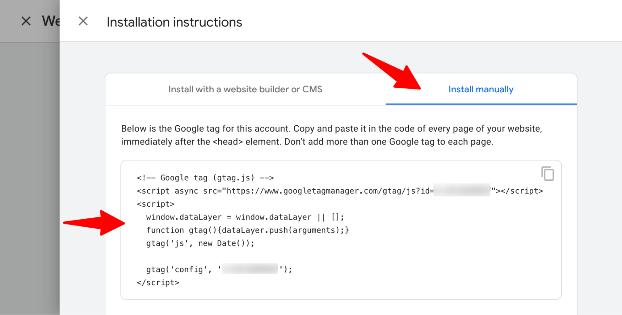The height and width of the screenshot is (315, 622).
Task: Click the script async src code line
Action: pyautogui.click(x=285, y=191)
